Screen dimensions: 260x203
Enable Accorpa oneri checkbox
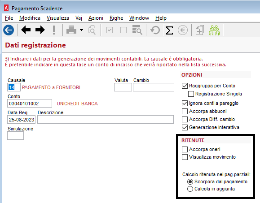click(185, 149)
